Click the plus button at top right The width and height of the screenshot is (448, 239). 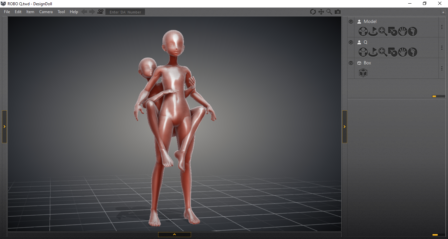[x=443, y=12]
